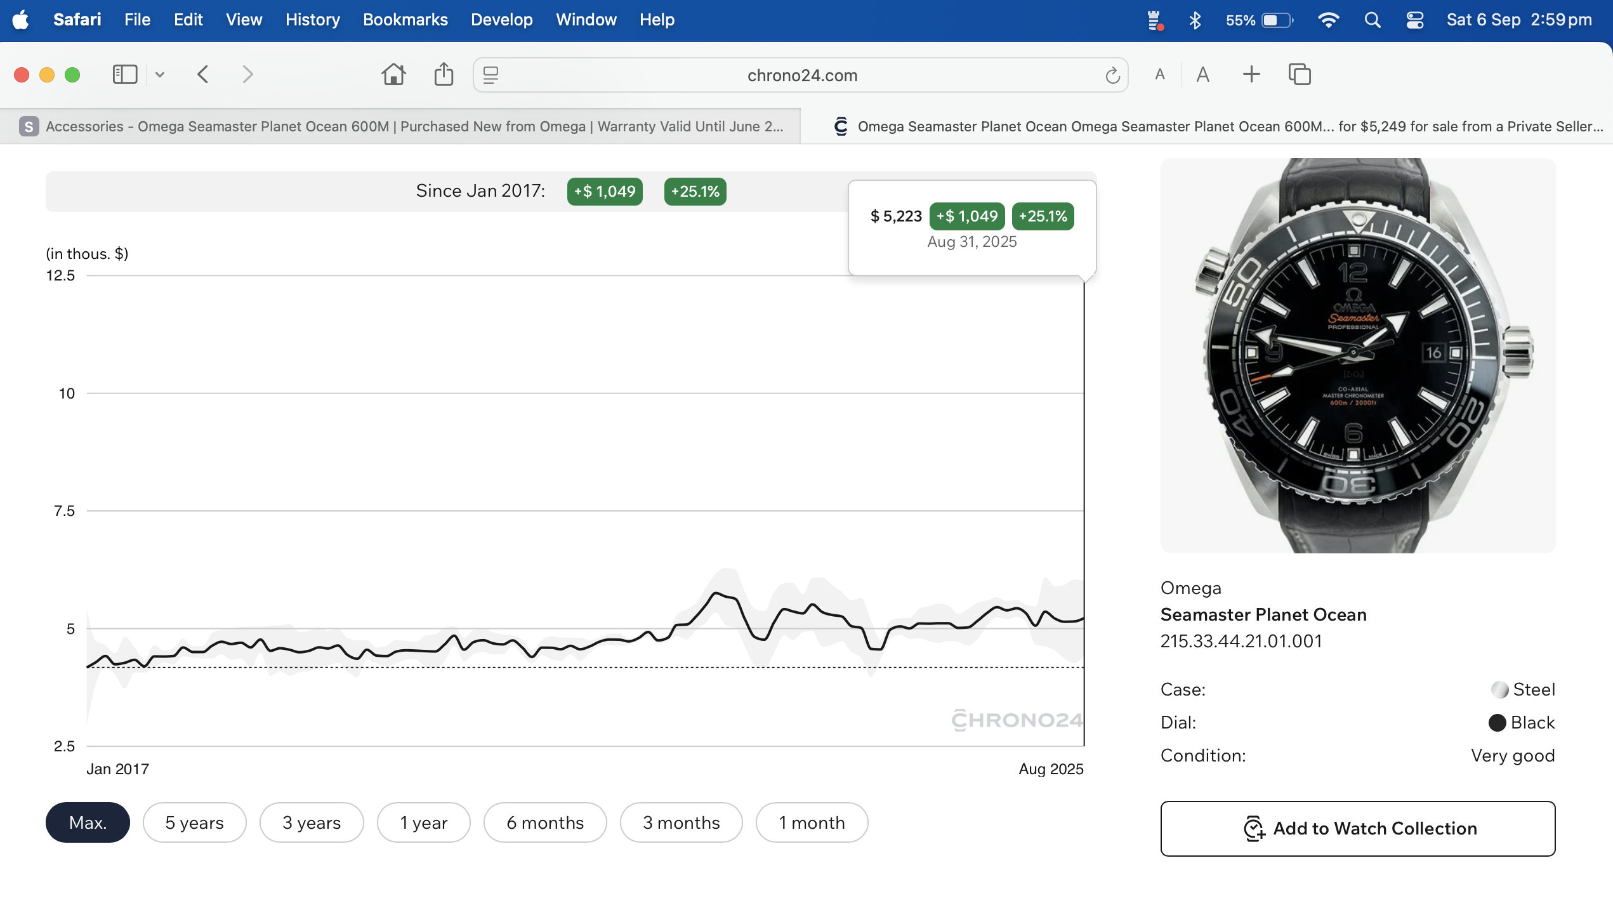The image size is (1613, 910).
Task: Click the +$ 1,049 badge in summary bar
Action: [605, 192]
